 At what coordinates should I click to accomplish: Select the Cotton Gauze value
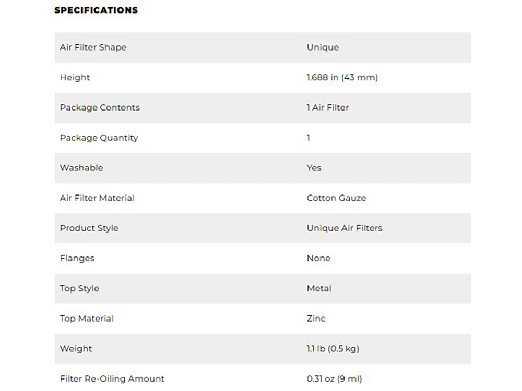(336, 198)
